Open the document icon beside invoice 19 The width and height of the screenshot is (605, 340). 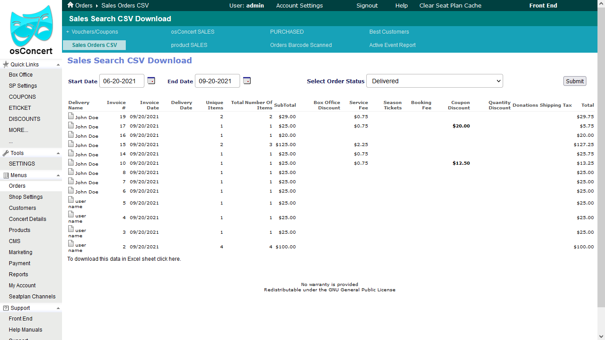(x=70, y=116)
